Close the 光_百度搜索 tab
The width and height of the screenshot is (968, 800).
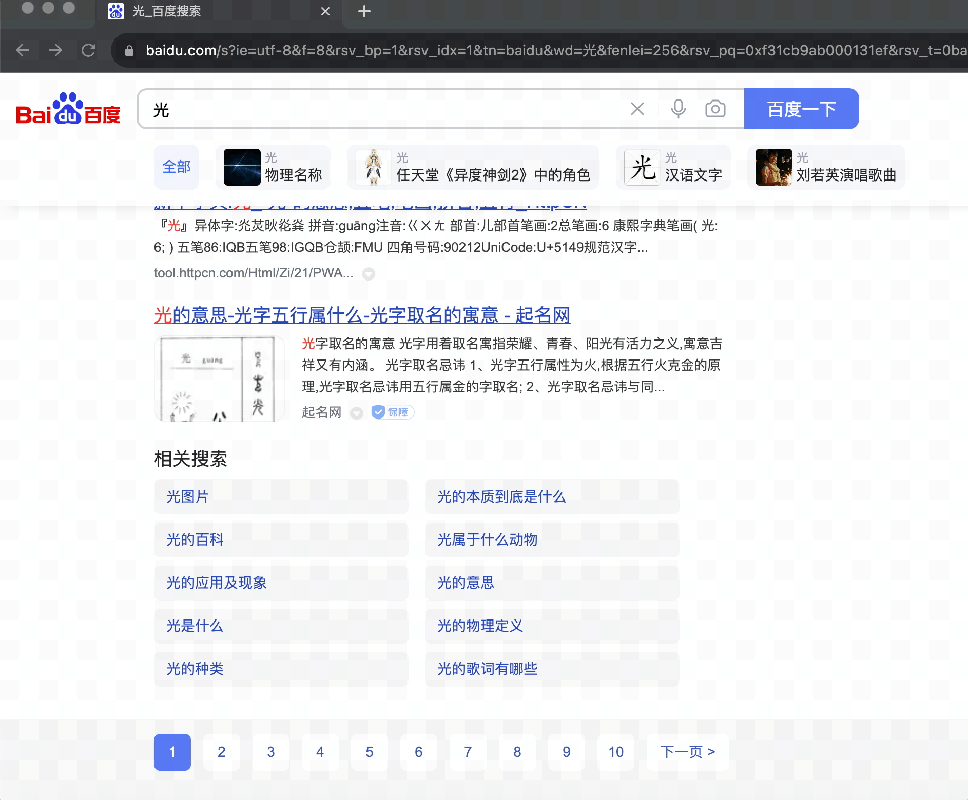[325, 11]
